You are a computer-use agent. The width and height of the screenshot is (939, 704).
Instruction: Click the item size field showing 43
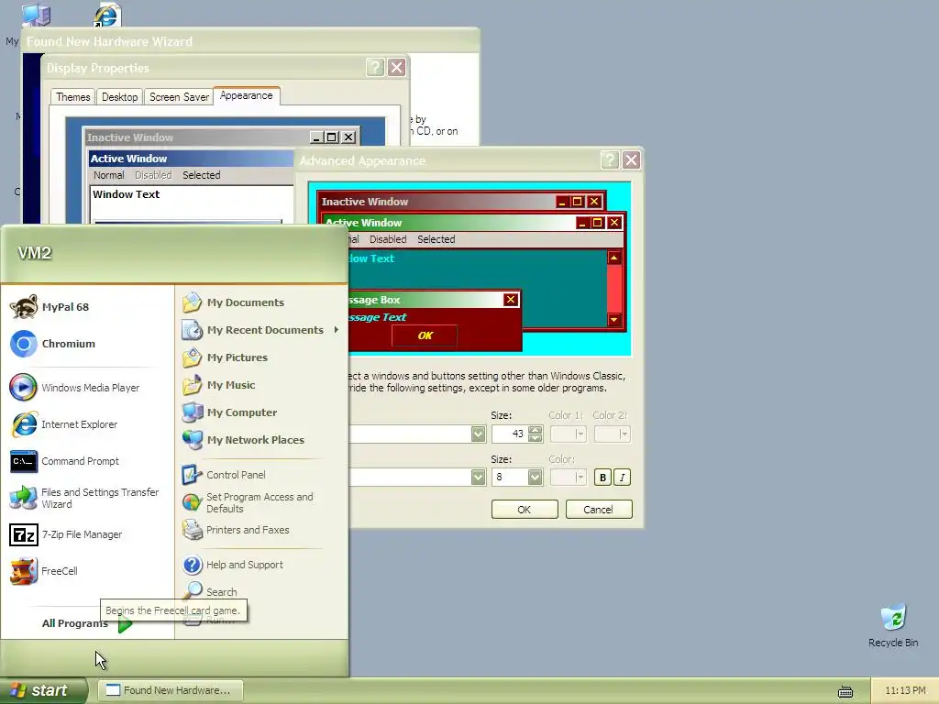(510, 434)
